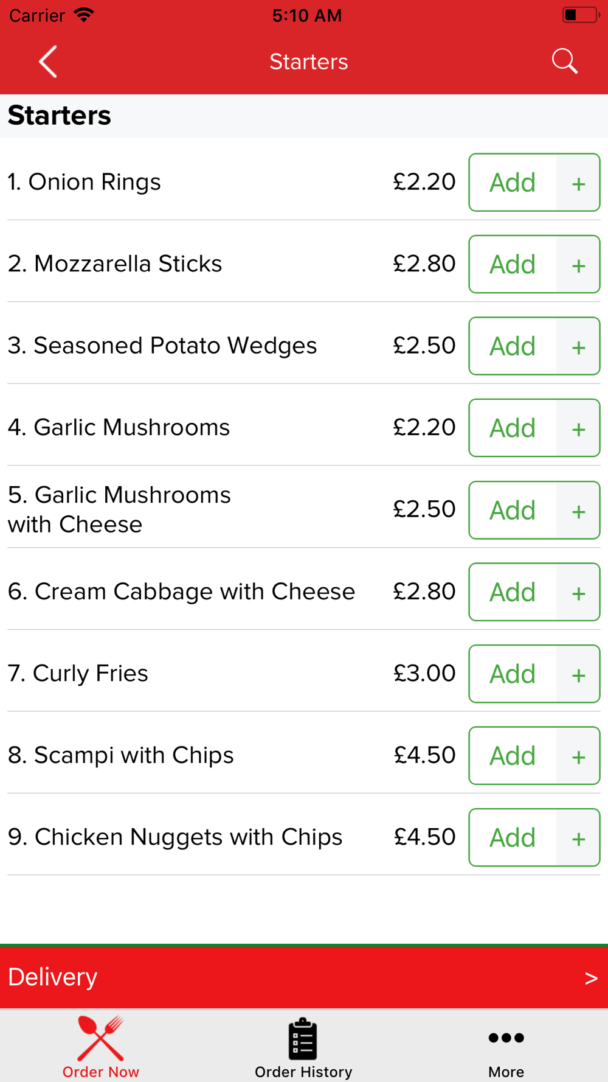This screenshot has height=1082, width=608.
Task: Tap the Delivery label in red bar
Action: (x=53, y=977)
